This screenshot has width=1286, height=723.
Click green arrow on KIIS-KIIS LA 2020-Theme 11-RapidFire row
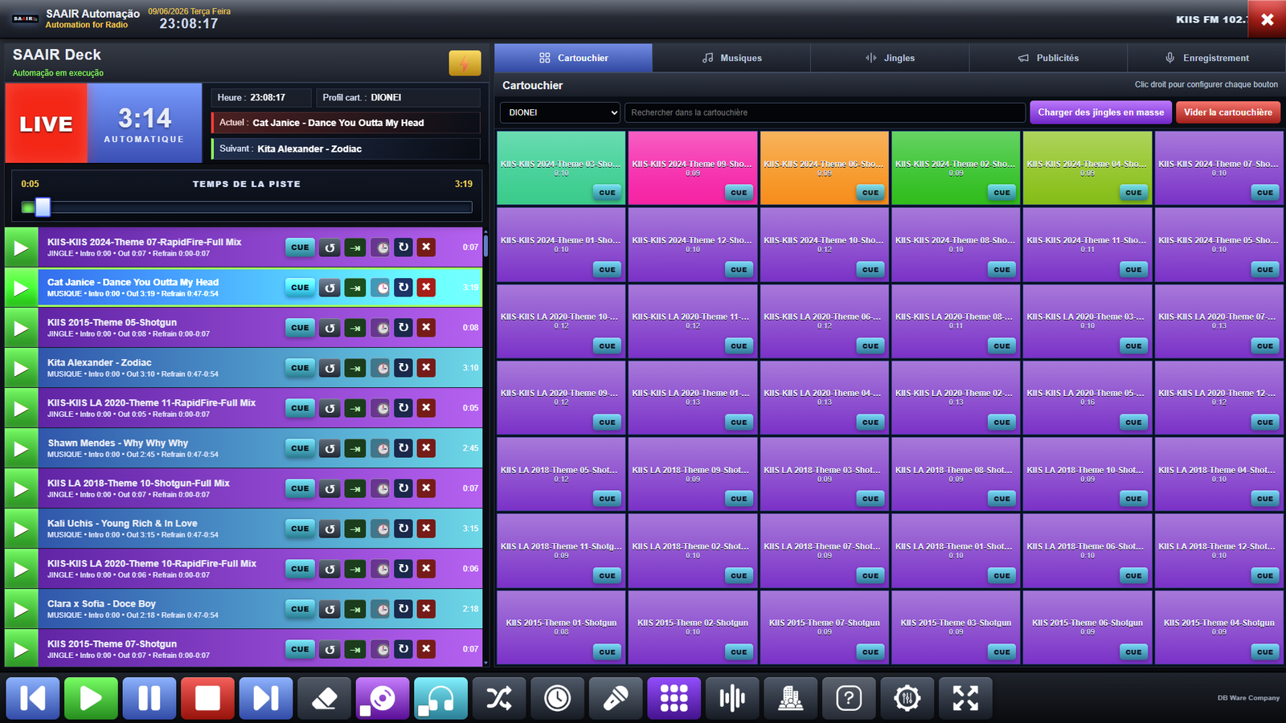point(355,408)
